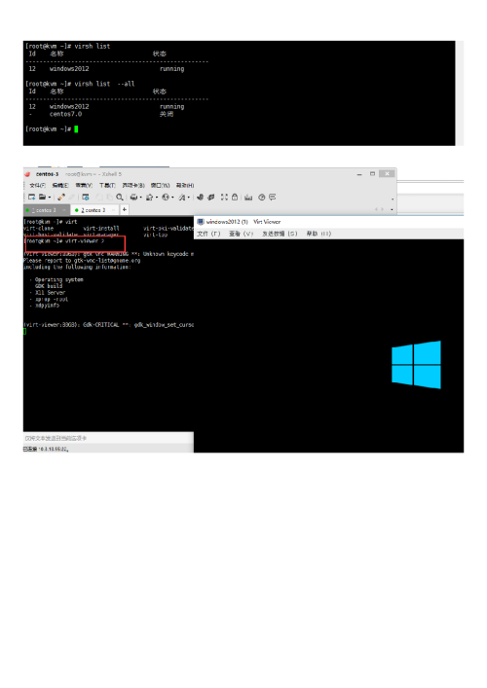
Task: Click the Virt Viewer window title icon
Action: coord(201,222)
